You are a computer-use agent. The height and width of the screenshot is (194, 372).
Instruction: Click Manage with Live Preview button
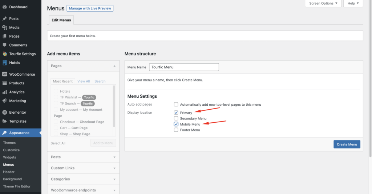coord(90,8)
